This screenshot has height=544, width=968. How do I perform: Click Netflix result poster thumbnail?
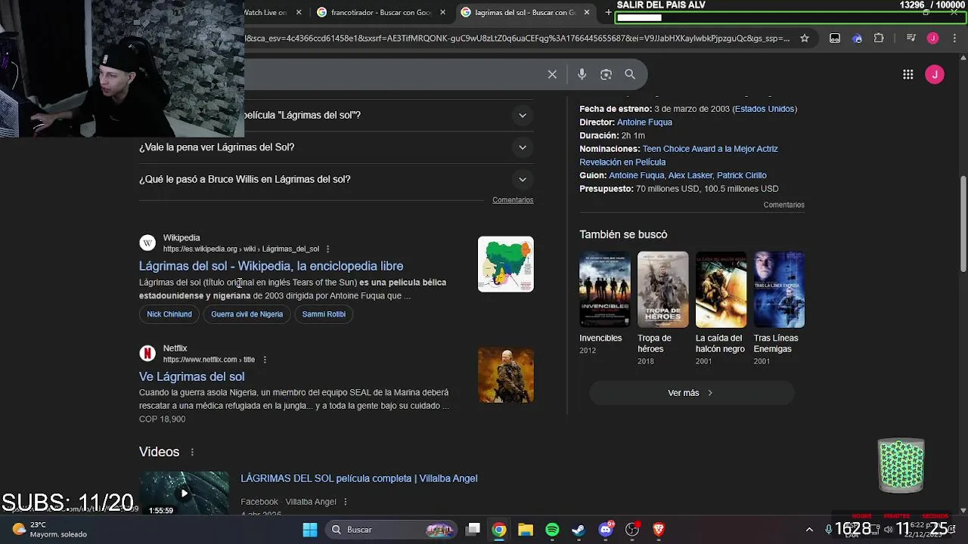pos(505,376)
